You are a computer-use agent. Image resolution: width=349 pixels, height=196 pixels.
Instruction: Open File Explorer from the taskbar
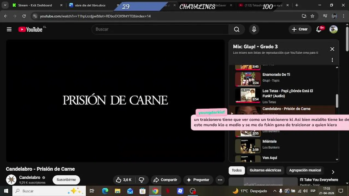[117, 191]
